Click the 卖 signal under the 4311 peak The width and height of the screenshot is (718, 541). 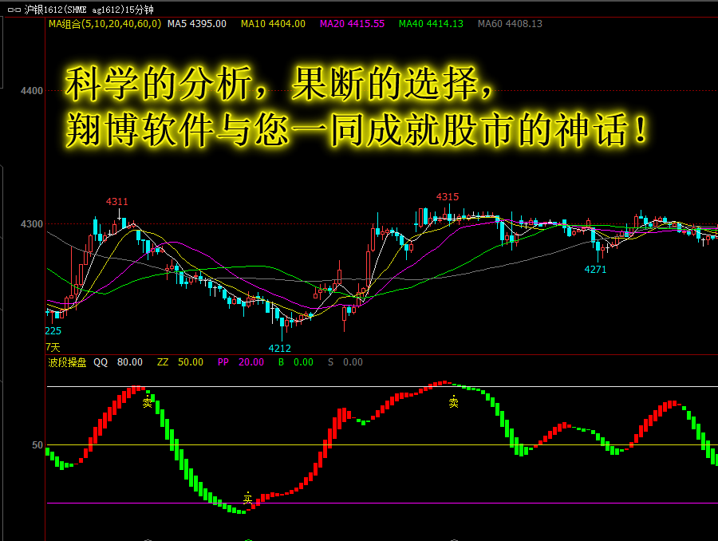147,402
